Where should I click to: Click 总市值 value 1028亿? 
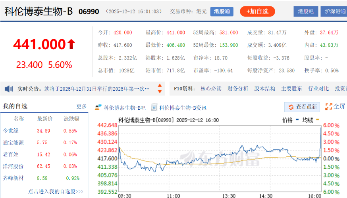(127, 70)
